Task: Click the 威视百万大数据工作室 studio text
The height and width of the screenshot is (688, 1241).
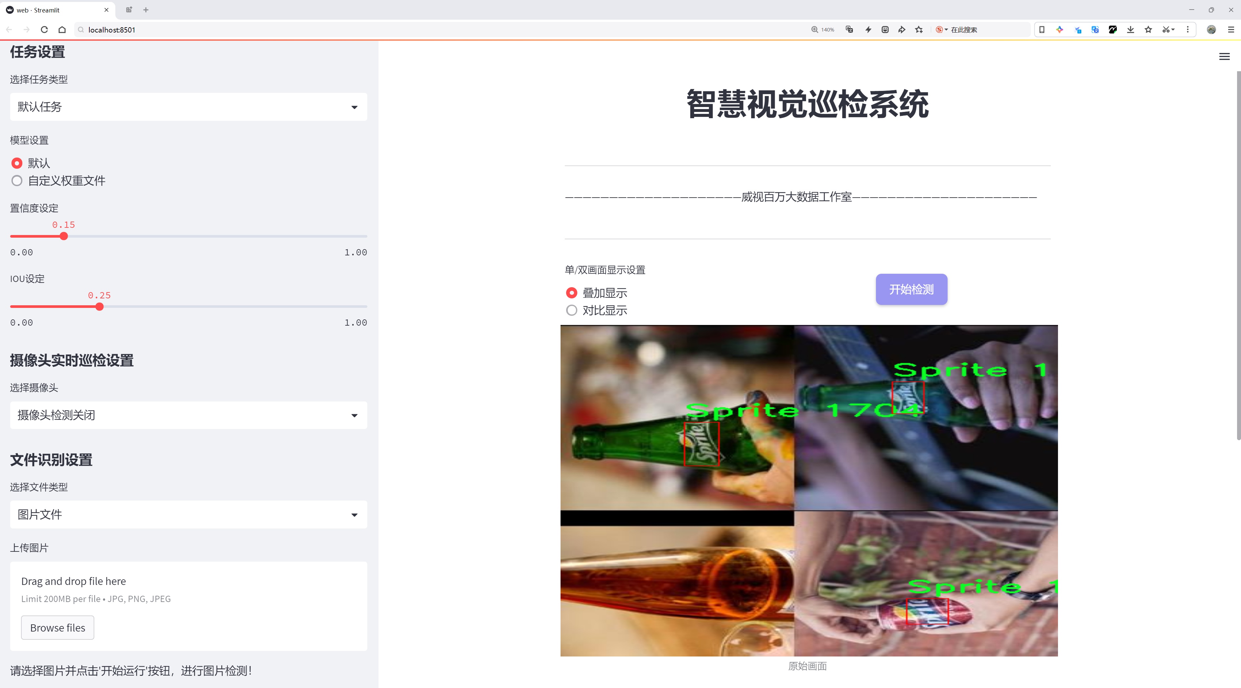Action: [796, 197]
